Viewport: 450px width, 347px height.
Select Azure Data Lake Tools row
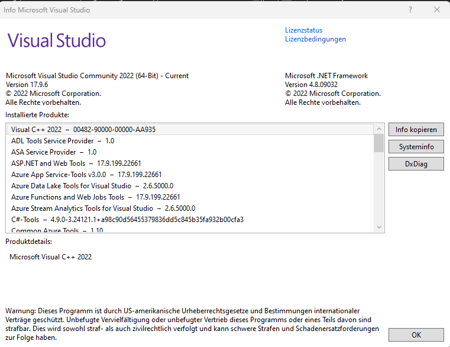click(x=190, y=186)
